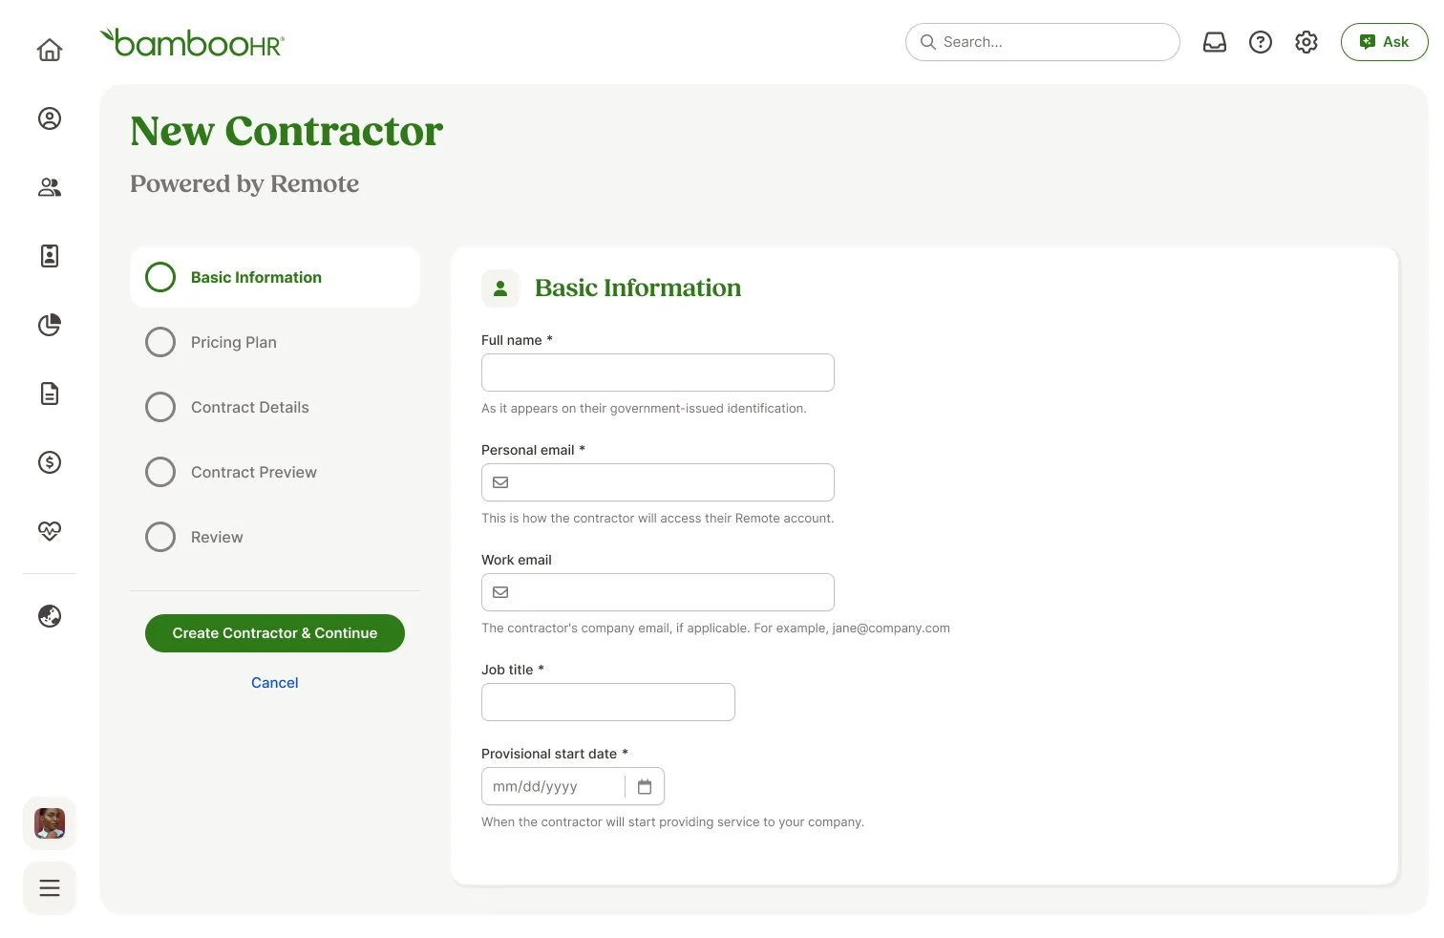Click the 'Full name *' label
The width and height of the screenshot is (1444, 938).
coord(517,340)
